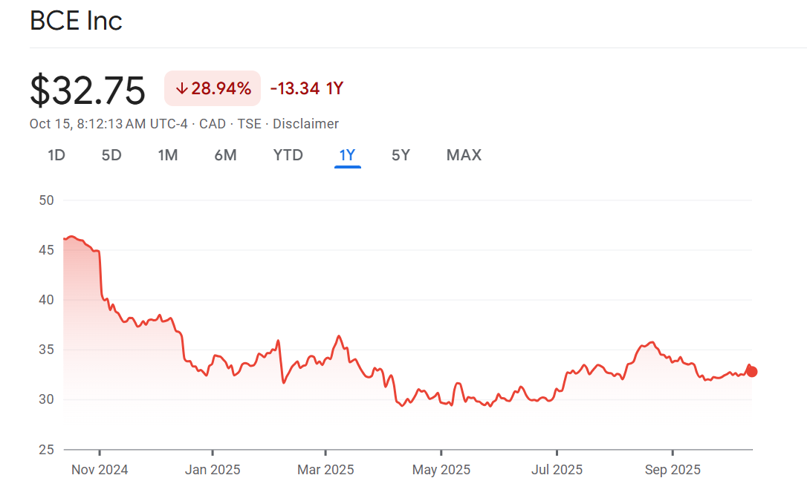This screenshot has height=501, width=807.
Task: Click the Jan 2025 axis label
Action: click(213, 470)
